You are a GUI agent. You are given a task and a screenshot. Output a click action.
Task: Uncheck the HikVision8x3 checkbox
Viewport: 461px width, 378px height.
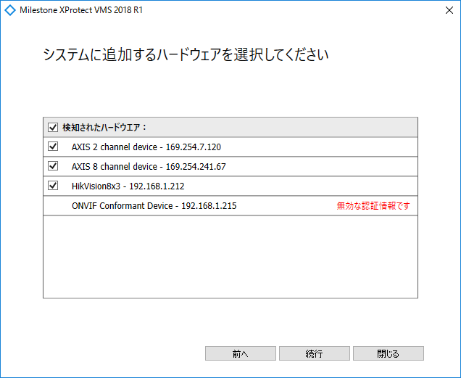(x=53, y=186)
